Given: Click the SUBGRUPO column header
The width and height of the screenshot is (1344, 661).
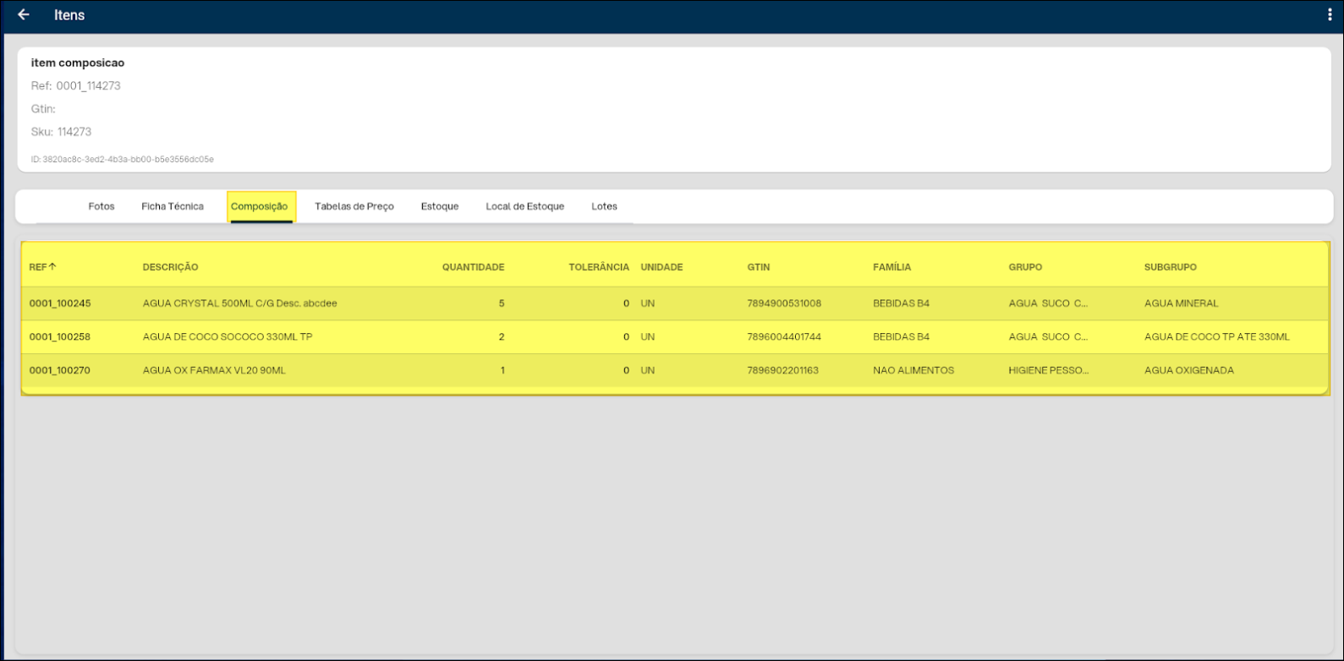Looking at the screenshot, I should 1170,267.
